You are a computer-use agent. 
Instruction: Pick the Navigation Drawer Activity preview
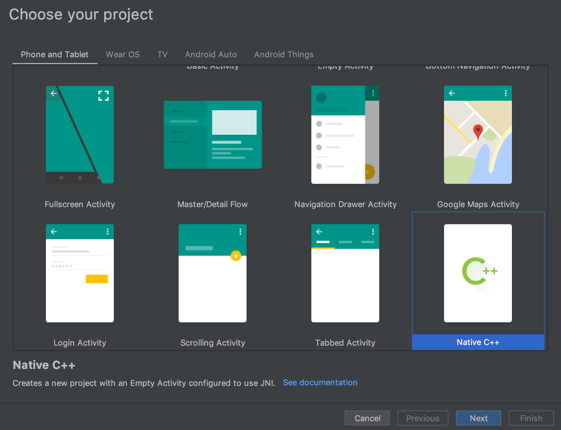pos(345,135)
